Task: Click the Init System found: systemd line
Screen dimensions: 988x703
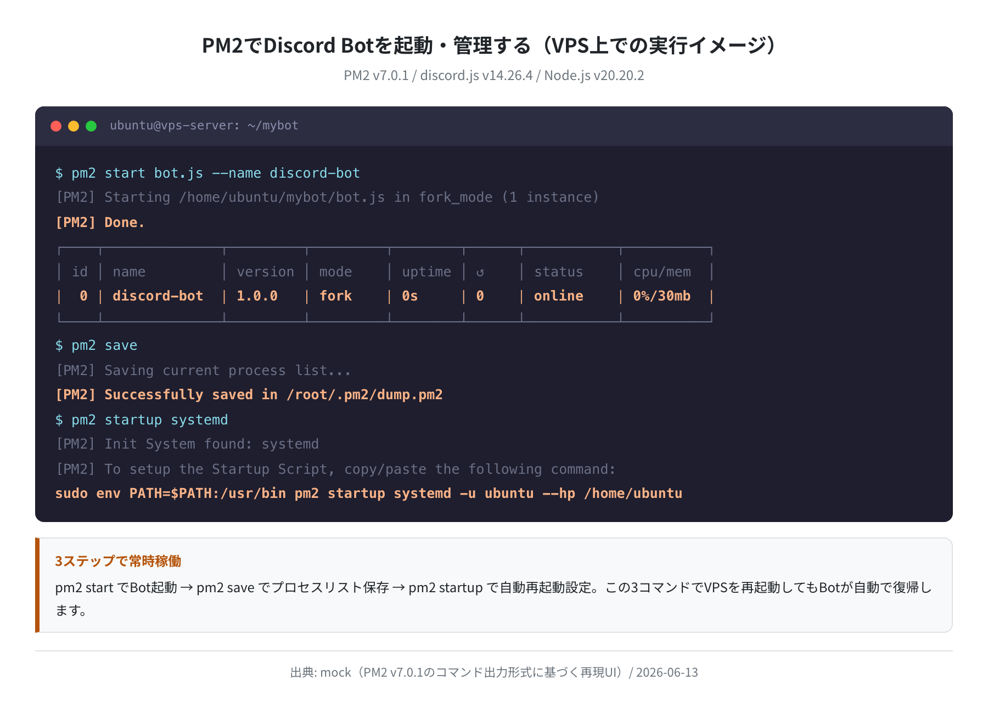Action: pos(187,444)
